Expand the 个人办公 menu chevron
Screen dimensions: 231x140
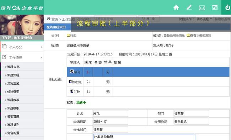[41, 47]
